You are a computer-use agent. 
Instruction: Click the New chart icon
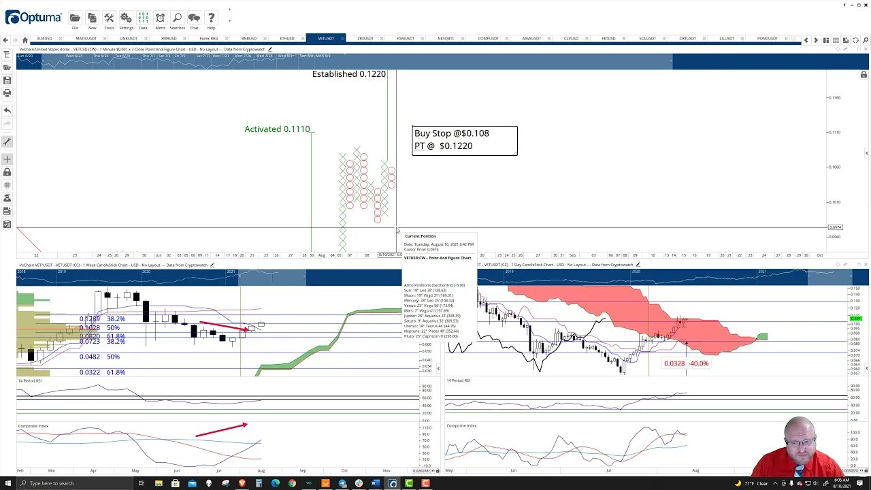pos(92,20)
